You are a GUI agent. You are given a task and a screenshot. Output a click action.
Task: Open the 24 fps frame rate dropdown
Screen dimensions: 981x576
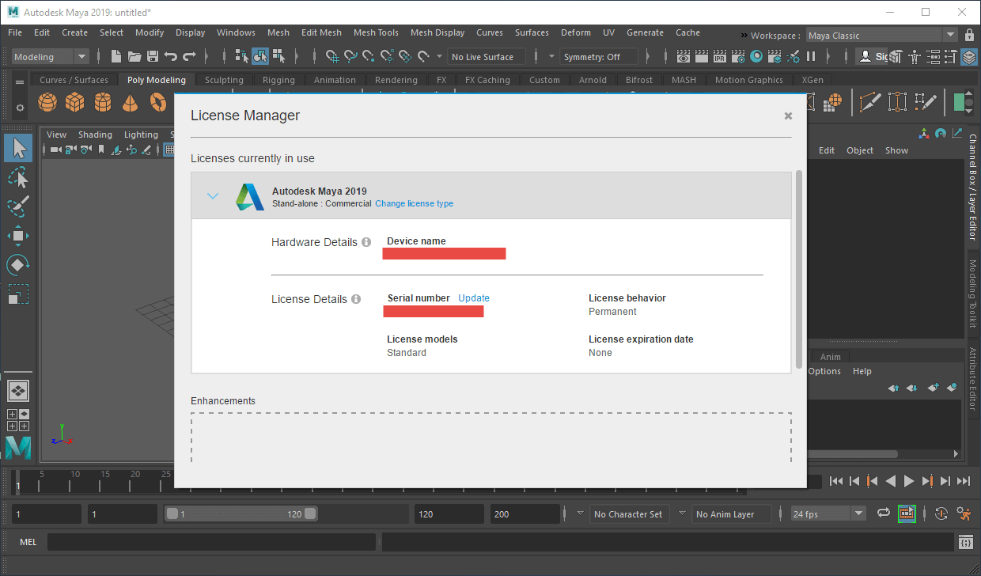(829, 513)
